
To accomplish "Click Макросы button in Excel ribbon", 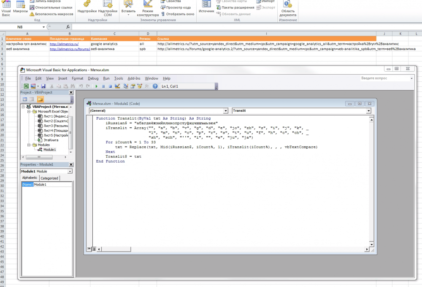I will tap(20, 7).
